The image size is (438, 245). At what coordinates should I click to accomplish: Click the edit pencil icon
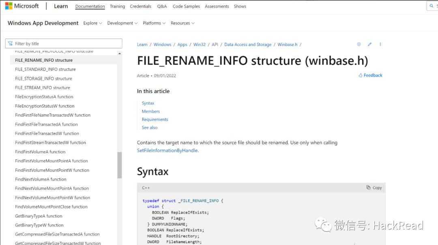pyautogui.click(x=369, y=44)
